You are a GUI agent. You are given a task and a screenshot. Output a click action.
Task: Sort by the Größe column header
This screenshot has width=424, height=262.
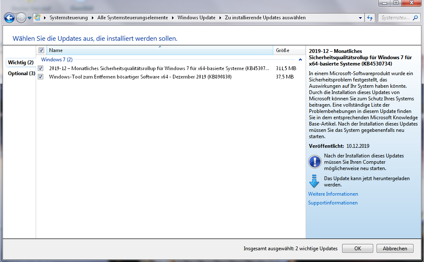[x=289, y=50]
